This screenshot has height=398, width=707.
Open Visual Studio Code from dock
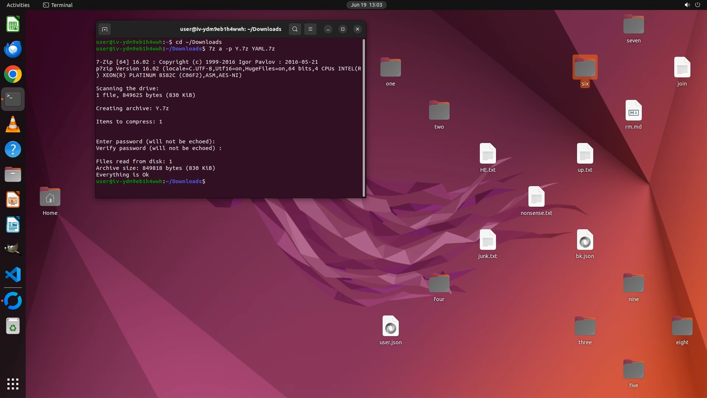(13, 275)
